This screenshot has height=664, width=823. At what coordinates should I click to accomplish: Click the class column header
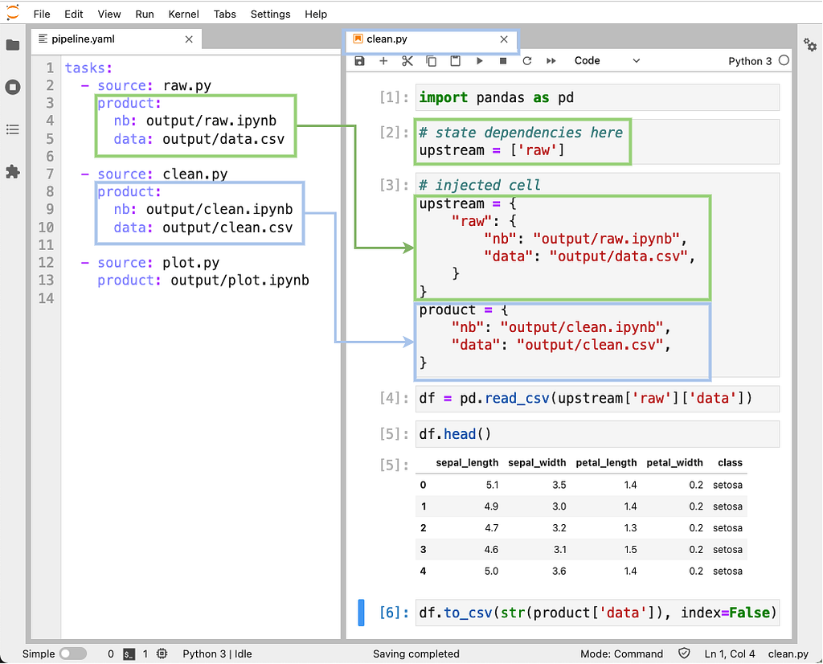[730, 462]
